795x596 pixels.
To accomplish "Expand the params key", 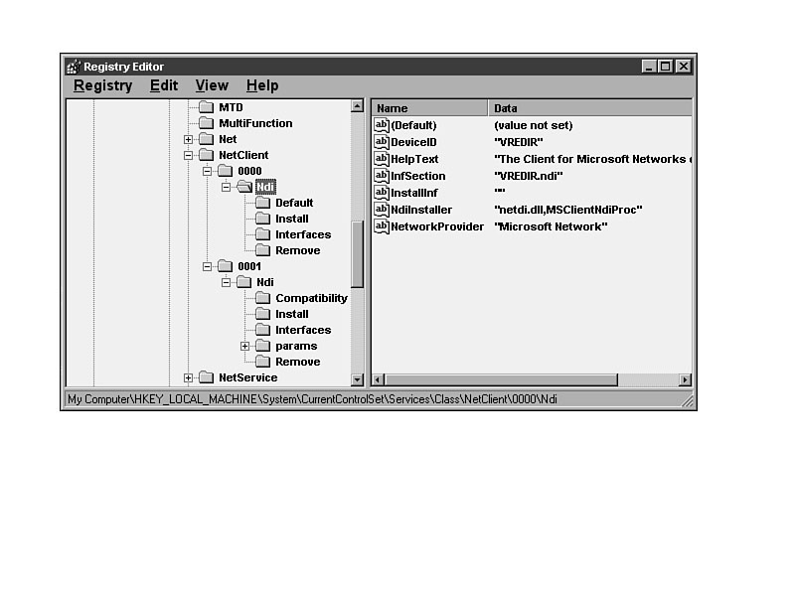I will coord(244,346).
